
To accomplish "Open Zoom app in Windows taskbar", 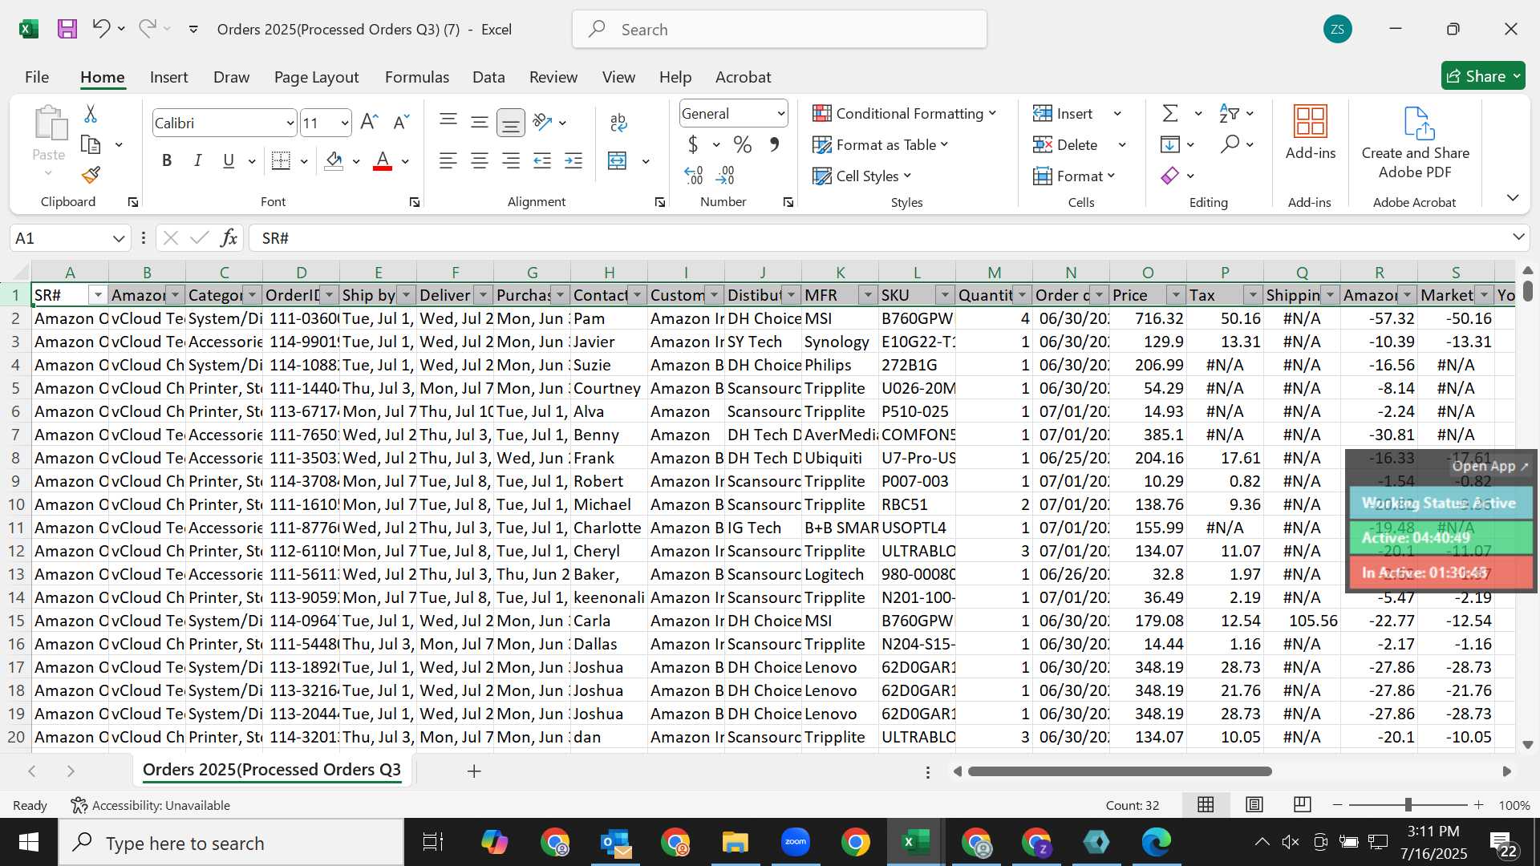I will [795, 842].
